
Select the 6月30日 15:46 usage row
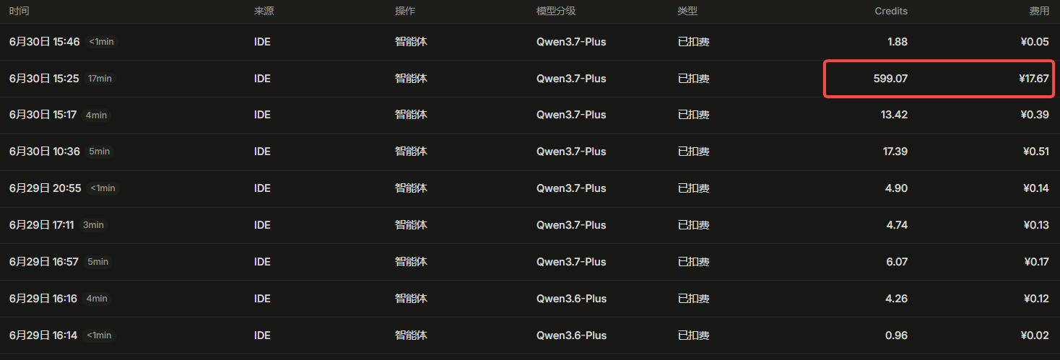(530, 42)
